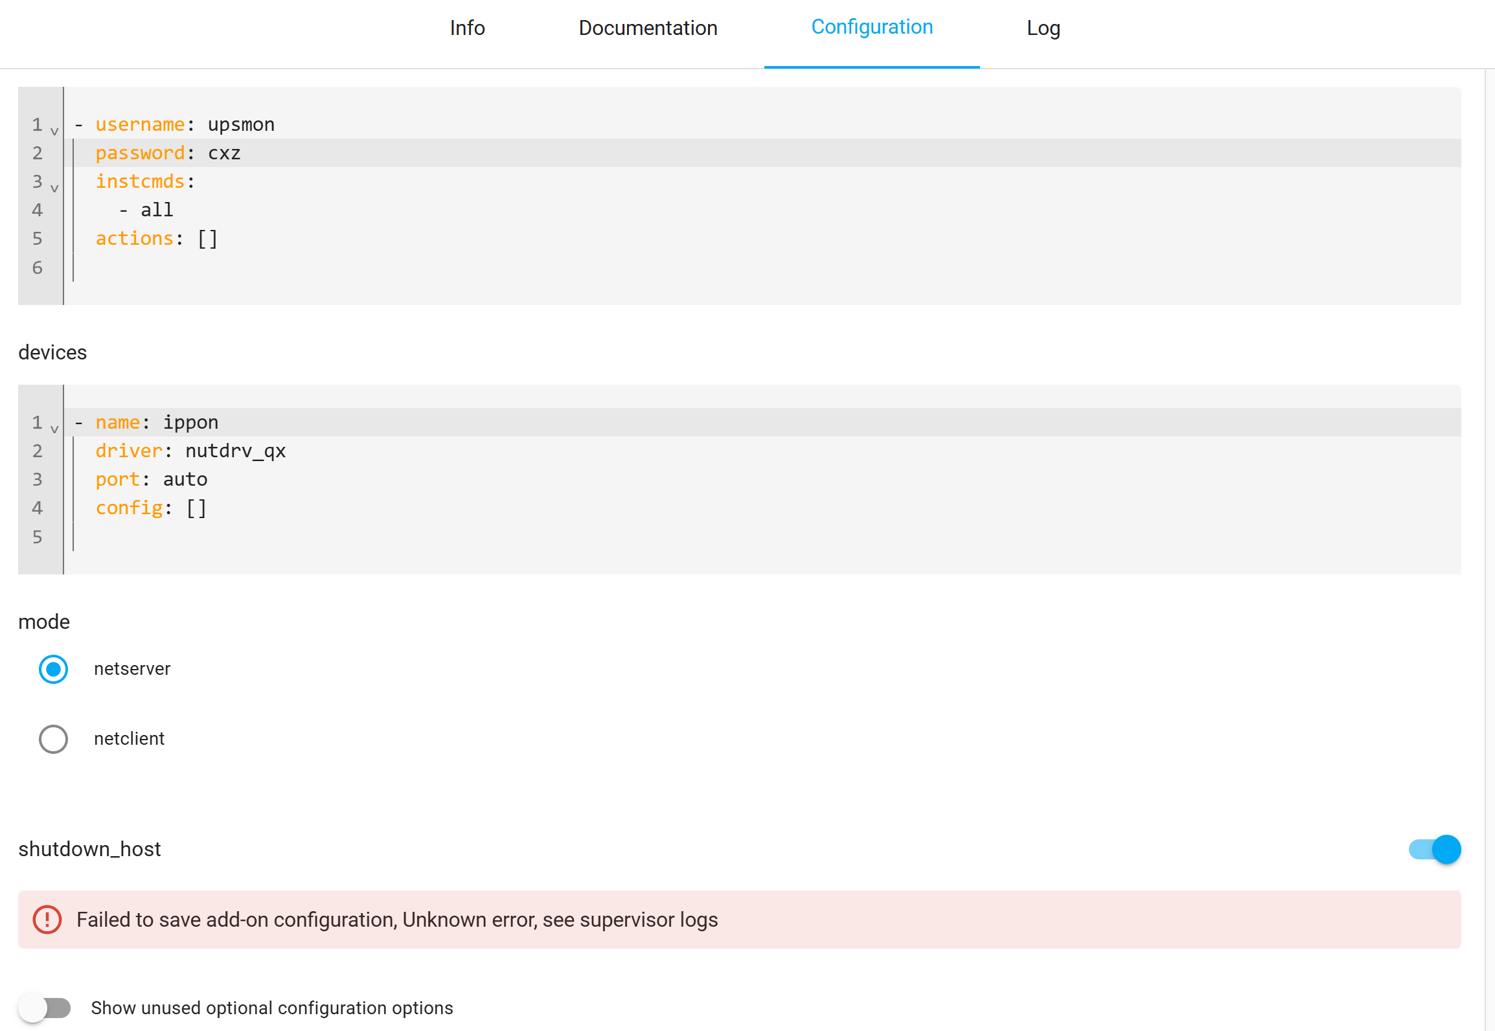Open the Documentation tab
The image size is (1495, 1031).
point(648,28)
